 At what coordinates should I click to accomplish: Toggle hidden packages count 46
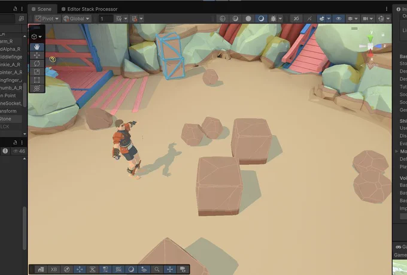click(19, 151)
